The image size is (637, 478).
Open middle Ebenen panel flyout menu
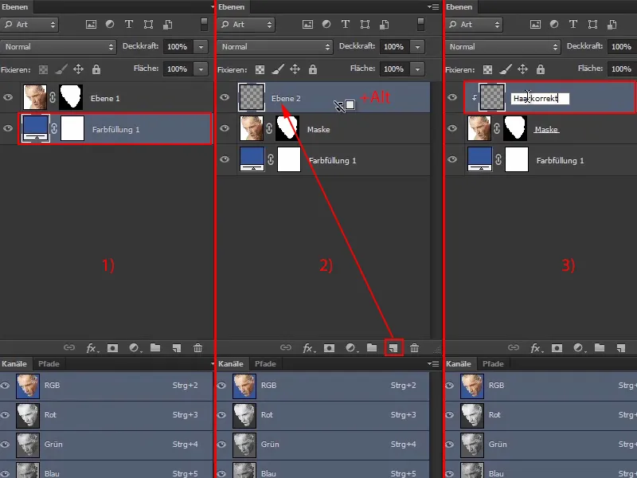(433, 6)
